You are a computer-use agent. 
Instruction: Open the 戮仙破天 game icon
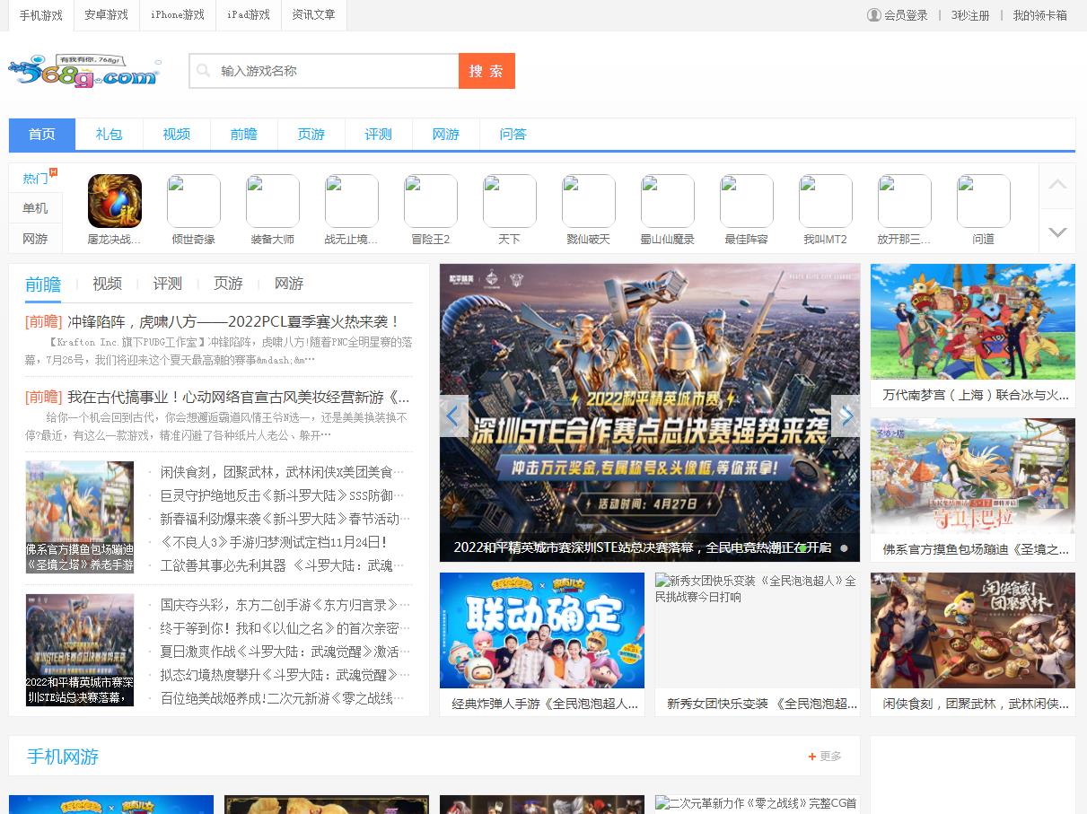tap(589, 201)
